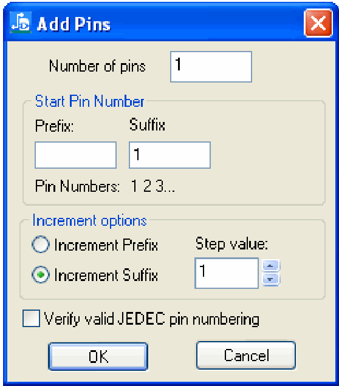Click the Add Pins title bar
Image resolution: width=339 pixels, height=386 pixels.
coord(169,22)
